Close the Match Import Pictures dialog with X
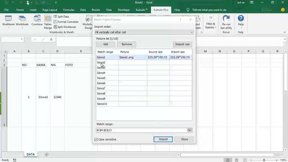The height and width of the screenshot is (162, 288). click(190, 19)
